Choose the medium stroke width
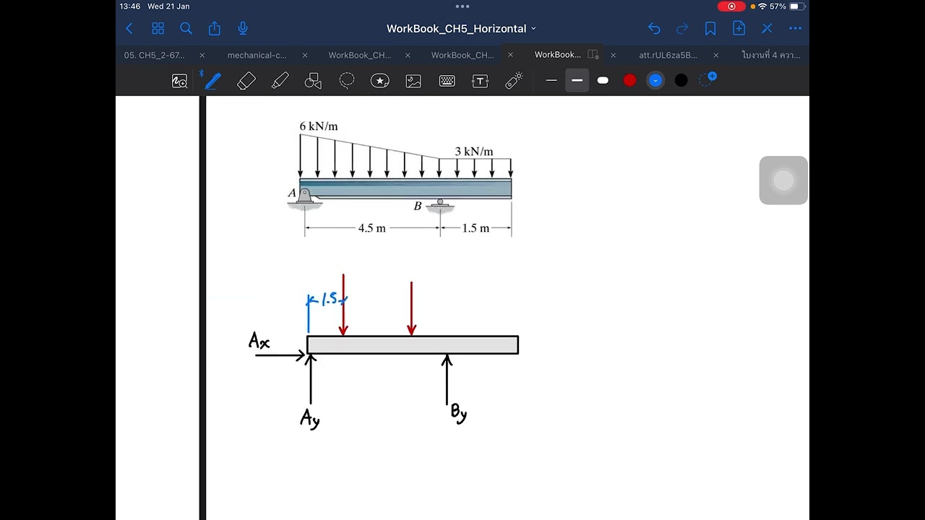 click(x=577, y=80)
